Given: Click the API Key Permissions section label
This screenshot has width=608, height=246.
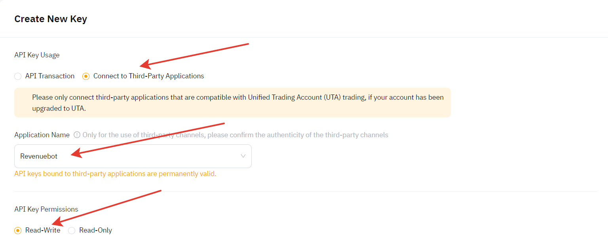Looking at the screenshot, I should (46, 209).
